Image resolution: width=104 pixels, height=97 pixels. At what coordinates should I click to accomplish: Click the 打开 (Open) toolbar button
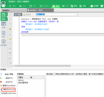coord(22,6)
